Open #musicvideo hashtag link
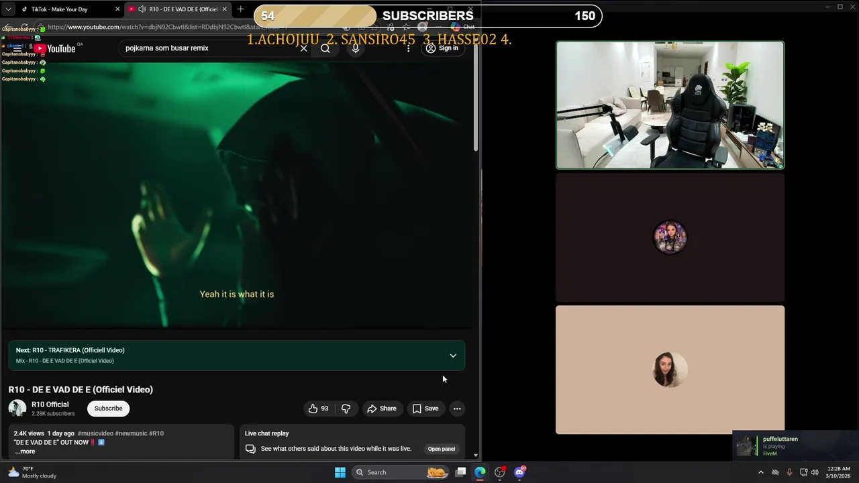Screen dimensions: 859x483 point(95,433)
